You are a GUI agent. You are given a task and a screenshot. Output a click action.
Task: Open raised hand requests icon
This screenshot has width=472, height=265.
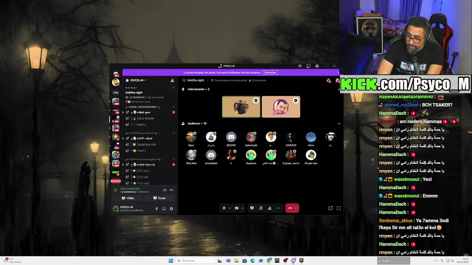pyautogui.click(x=329, y=80)
